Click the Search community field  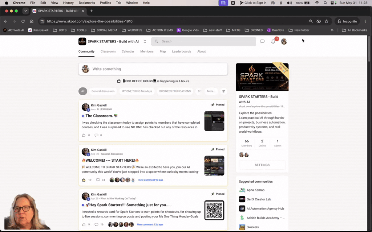203,41
